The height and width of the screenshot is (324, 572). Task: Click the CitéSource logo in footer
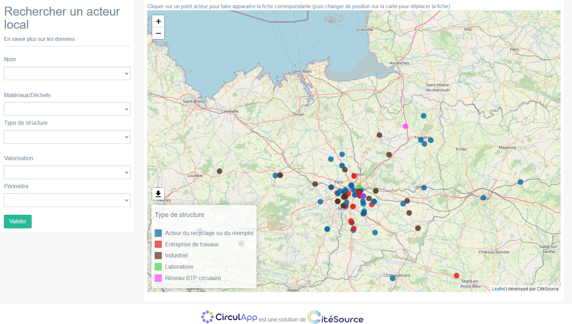[x=335, y=317]
